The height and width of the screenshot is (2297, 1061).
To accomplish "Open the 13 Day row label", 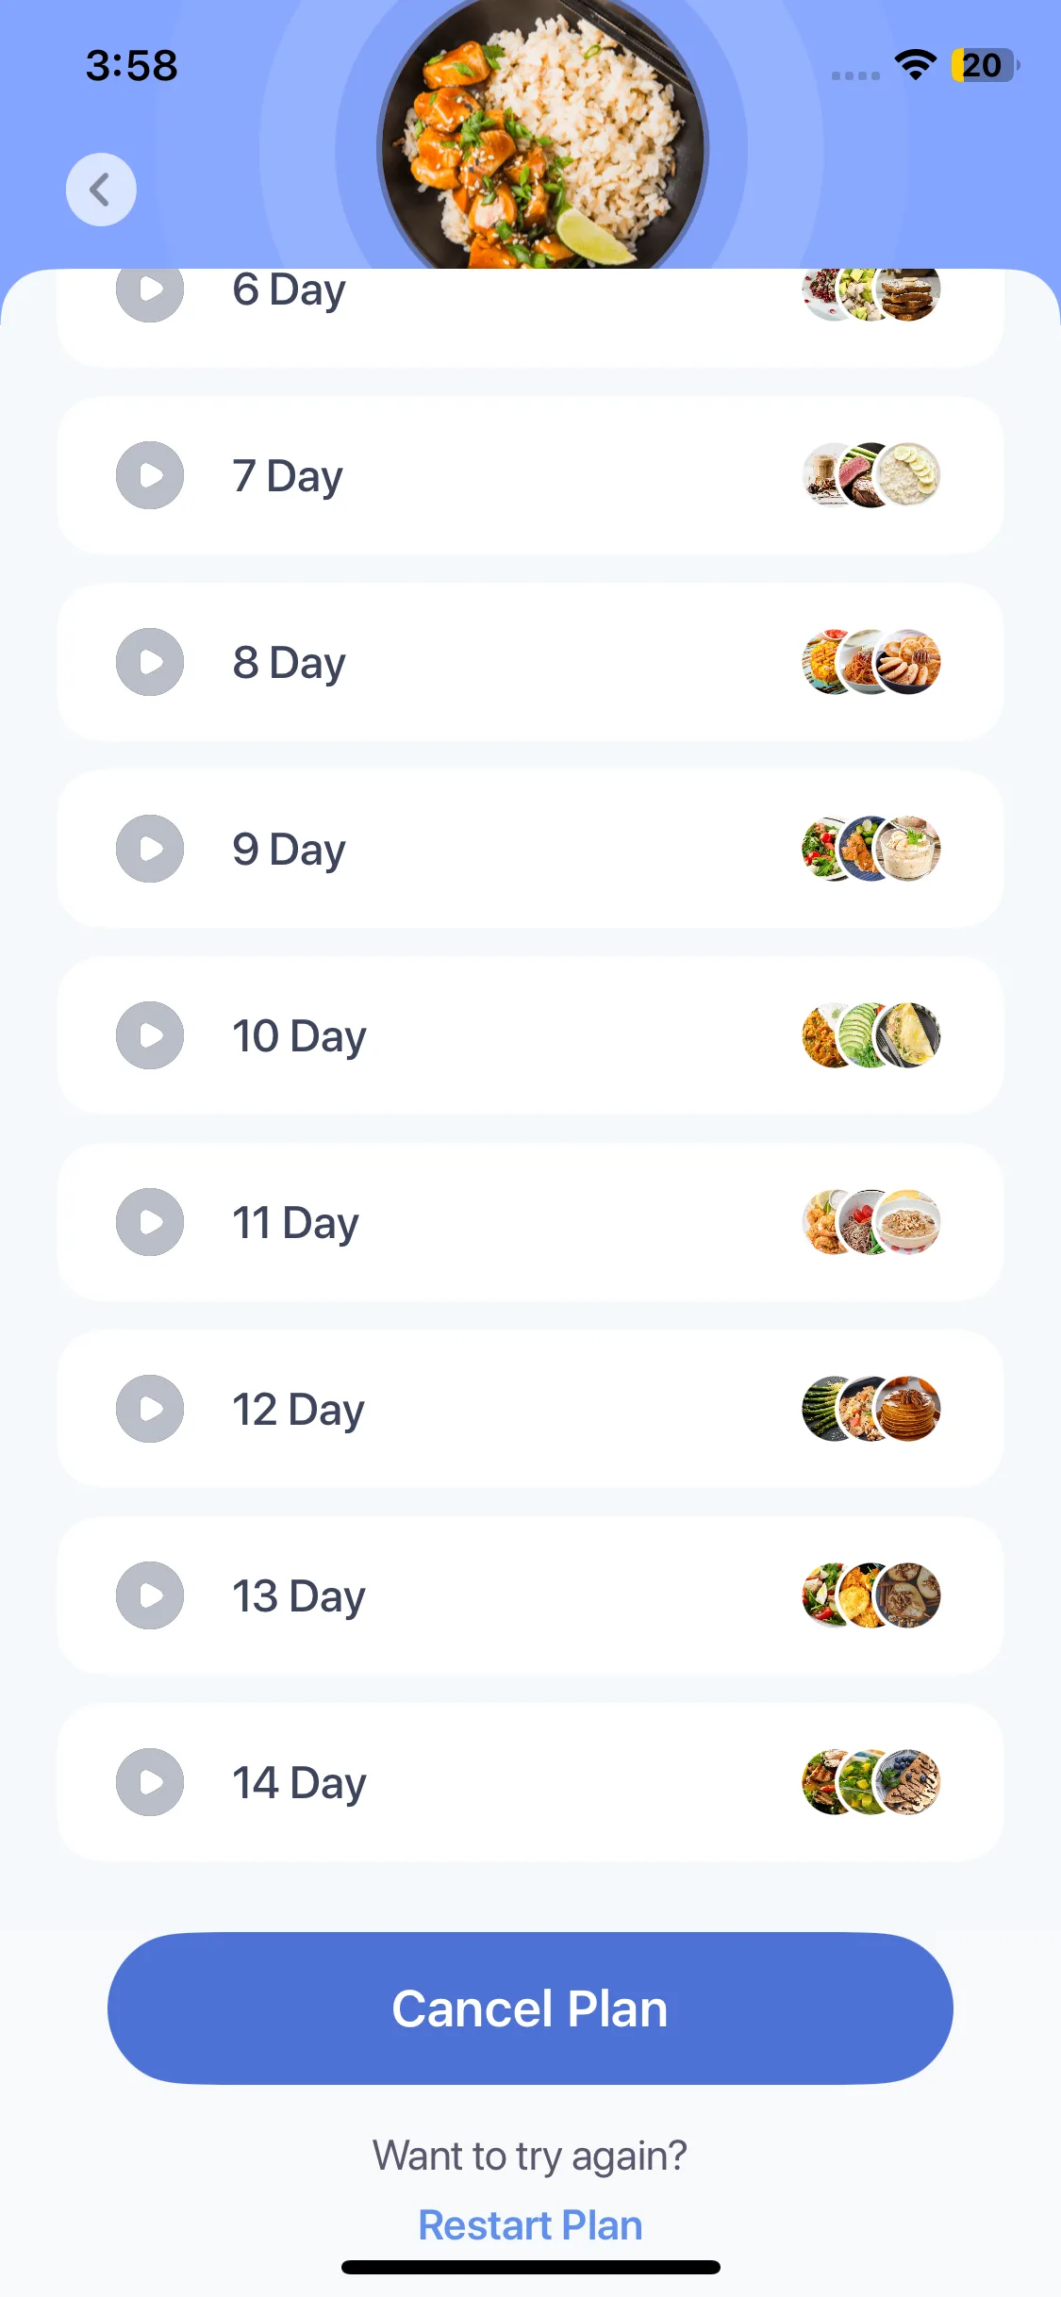I will point(299,1596).
